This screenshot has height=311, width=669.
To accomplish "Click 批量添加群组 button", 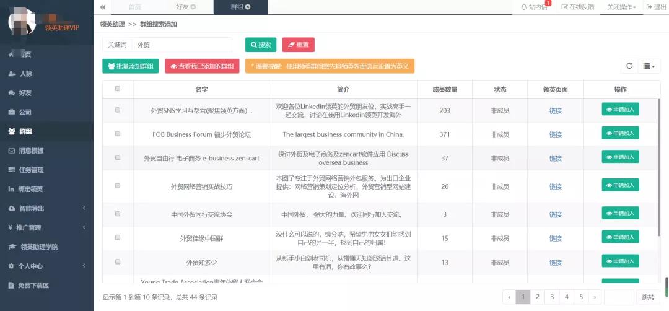I will click(x=131, y=66).
